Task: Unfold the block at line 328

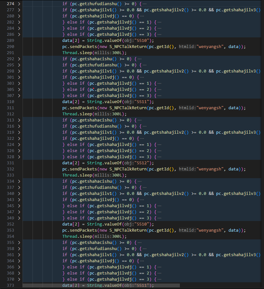Action: click(19, 157)
